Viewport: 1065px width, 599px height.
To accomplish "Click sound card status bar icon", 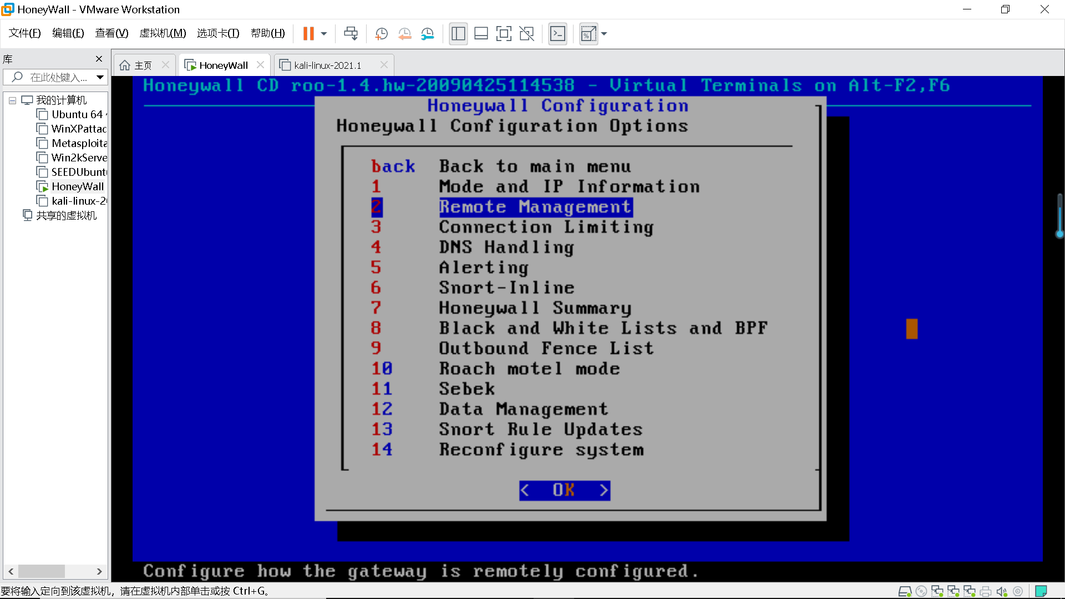I will click(1002, 591).
